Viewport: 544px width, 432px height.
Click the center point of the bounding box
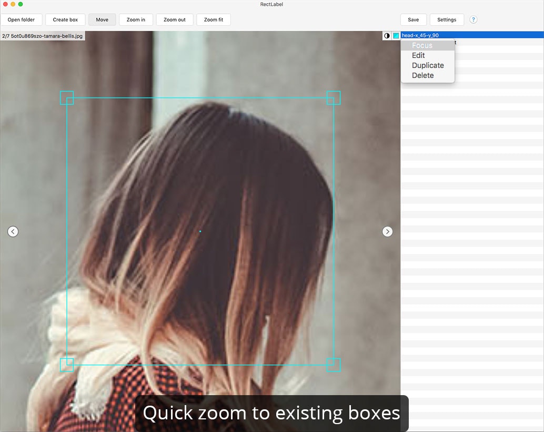[200, 231]
